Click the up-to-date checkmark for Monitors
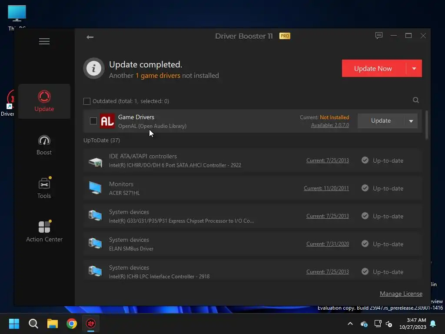Viewport: 445px width, 334px height. [365, 188]
